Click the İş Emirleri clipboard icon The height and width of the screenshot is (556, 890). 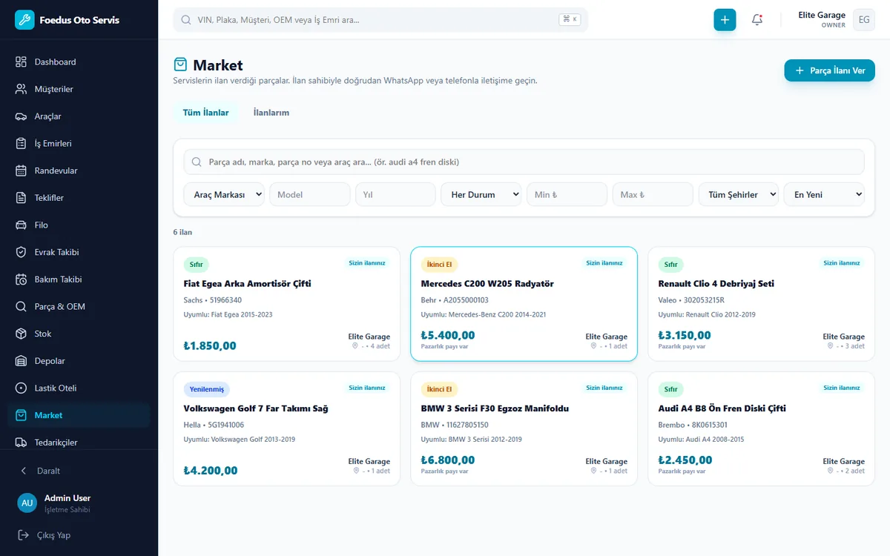21,144
